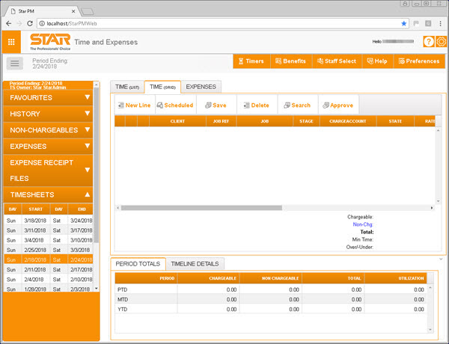Close the Star PM browser tab

[x=73, y=11]
